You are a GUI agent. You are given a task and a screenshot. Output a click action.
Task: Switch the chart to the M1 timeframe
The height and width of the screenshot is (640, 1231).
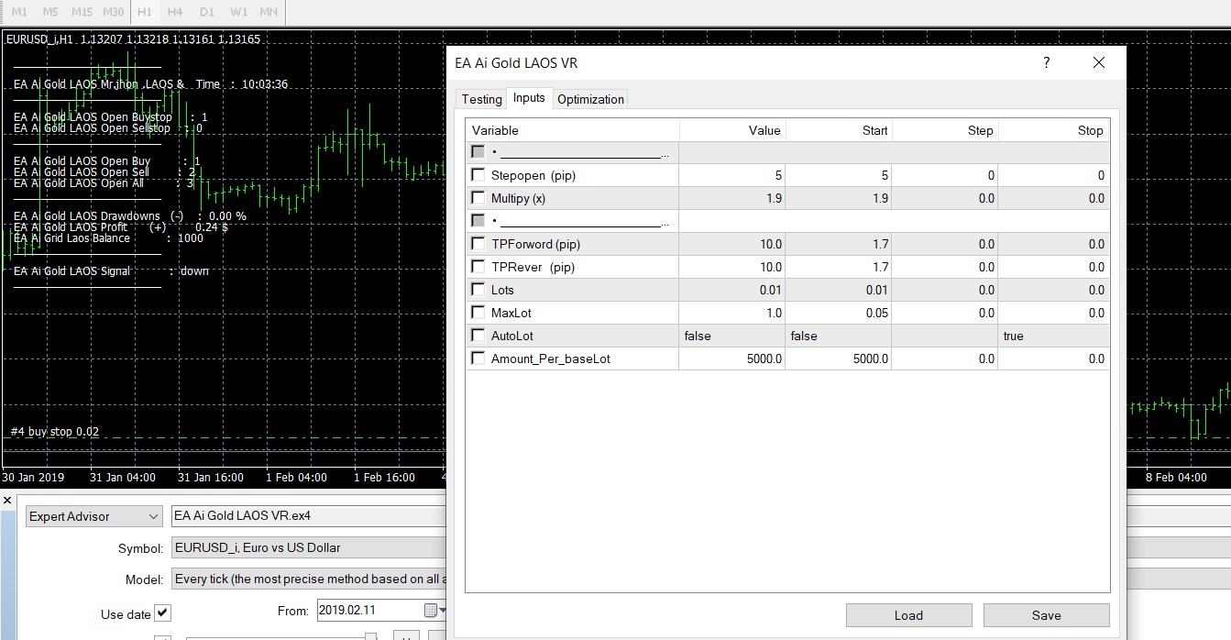click(19, 12)
